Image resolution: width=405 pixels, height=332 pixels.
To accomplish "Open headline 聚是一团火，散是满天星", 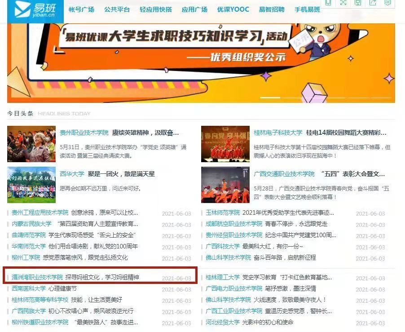I will (x=121, y=174).
